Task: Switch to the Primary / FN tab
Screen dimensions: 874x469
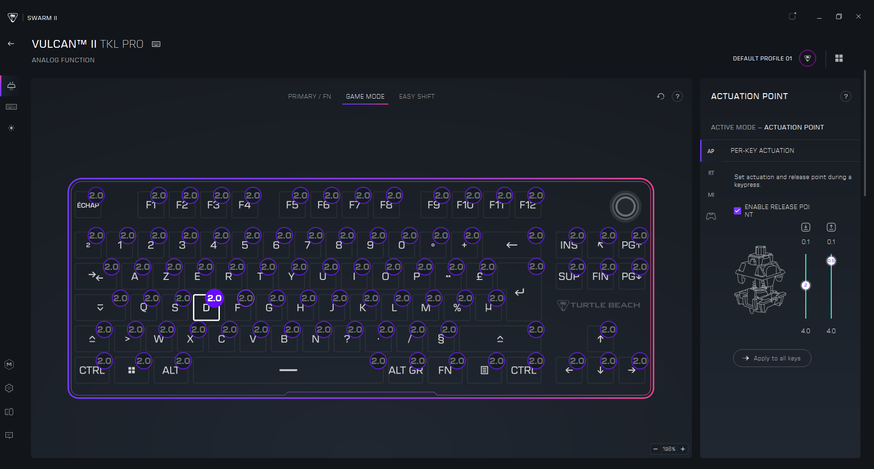Action: [310, 96]
